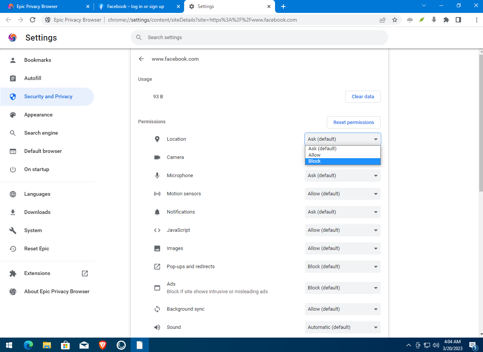Click the Images permission icon

[x=157, y=248]
